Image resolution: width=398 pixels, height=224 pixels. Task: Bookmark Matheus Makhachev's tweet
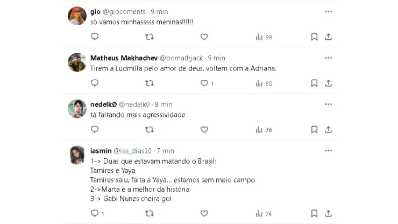[314, 83]
